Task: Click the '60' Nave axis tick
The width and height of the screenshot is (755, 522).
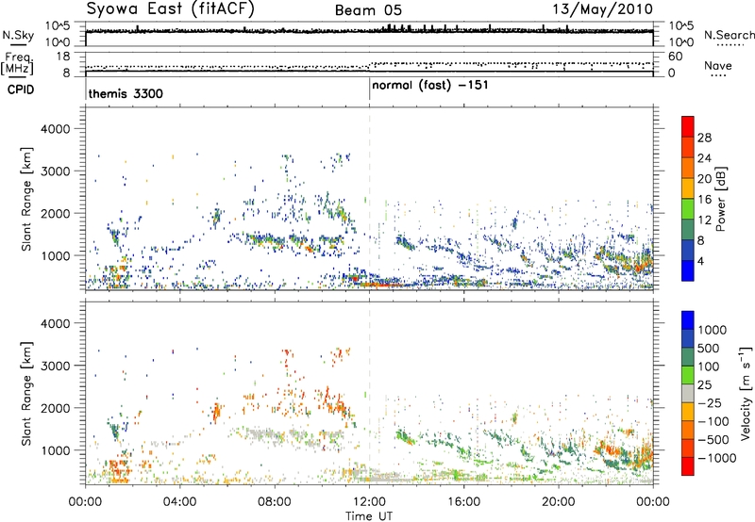Action: pyautogui.click(x=675, y=57)
